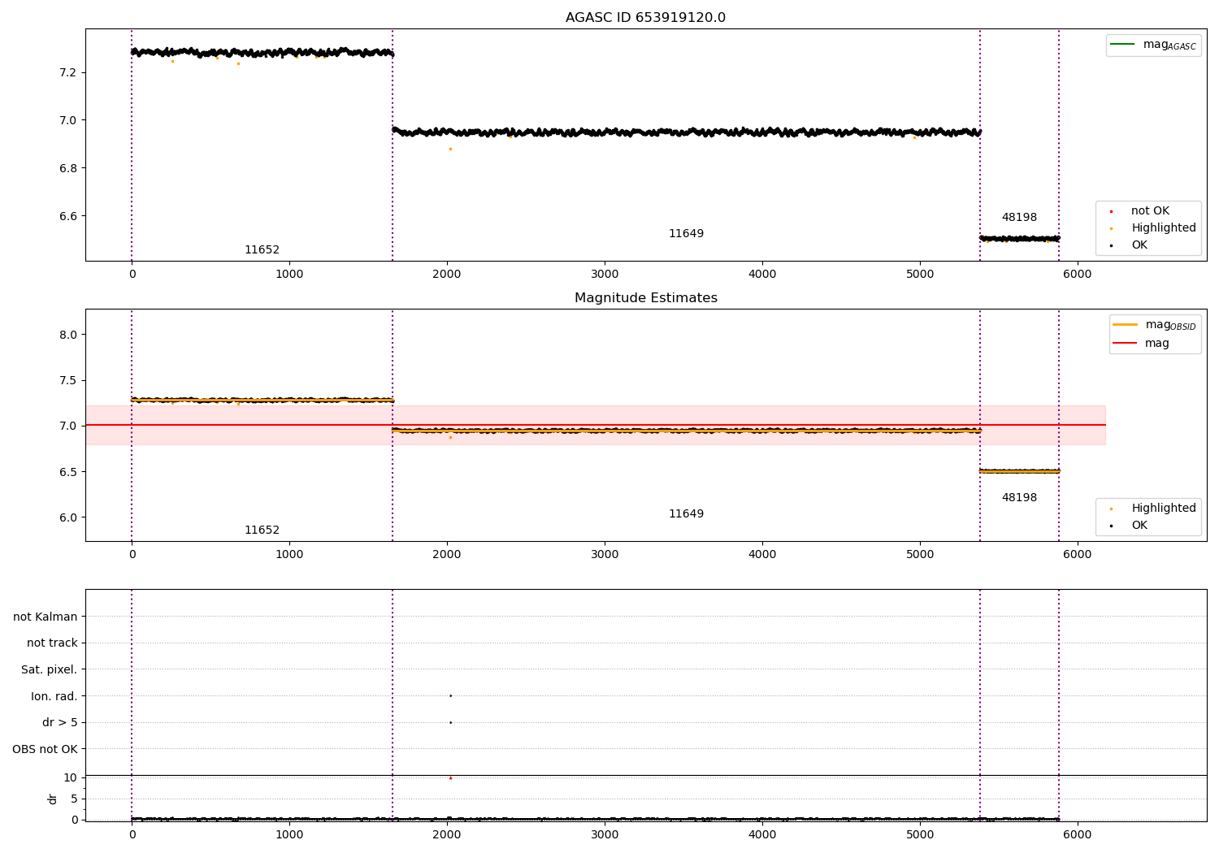Click 'Highlighted' legend entry in Magnitude Estimates plot

(1164, 509)
